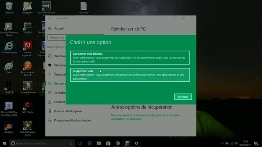Open File Explorer from taskbar
Image resolution: width=262 pixels, height=147 pixels.
click(x=99, y=143)
